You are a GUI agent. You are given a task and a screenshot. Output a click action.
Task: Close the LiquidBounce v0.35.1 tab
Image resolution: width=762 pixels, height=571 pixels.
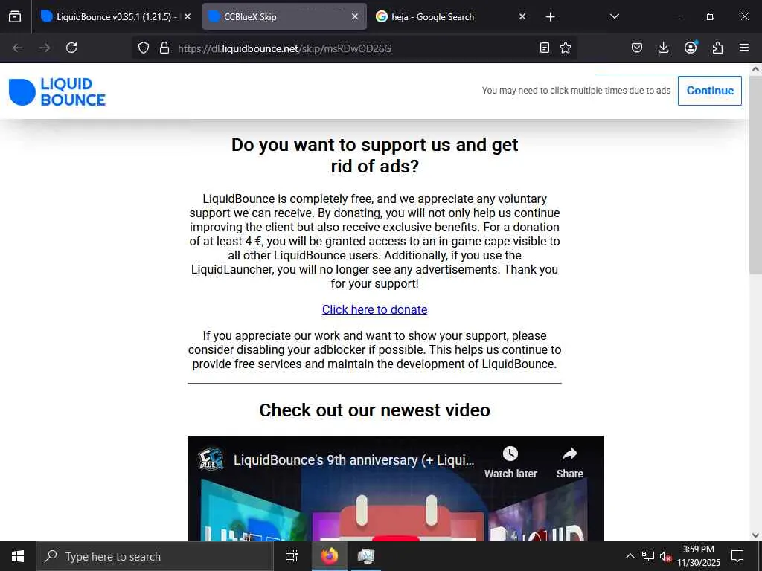pos(188,16)
